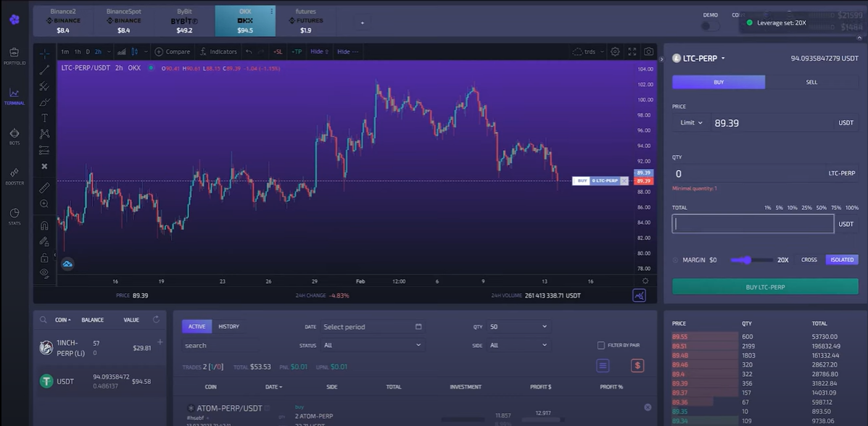Toggle lock all drawing tools
The image size is (868, 426).
(x=44, y=258)
